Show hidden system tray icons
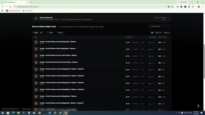This screenshot has width=205, height=115. (177, 113)
